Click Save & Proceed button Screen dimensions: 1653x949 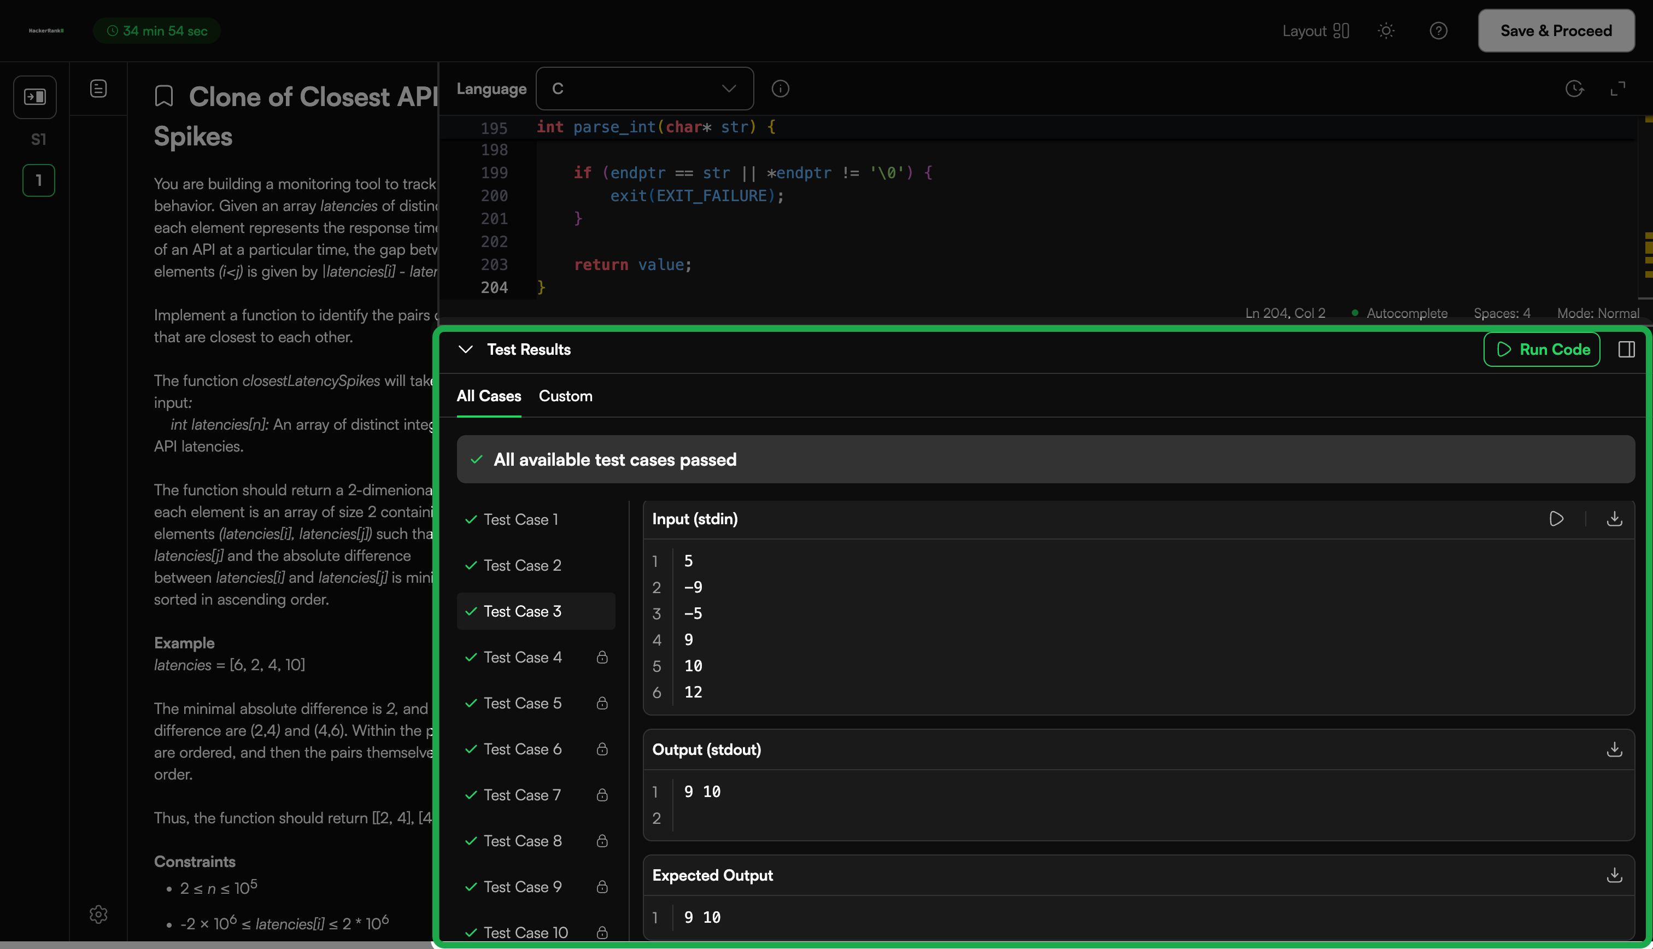[1556, 31]
